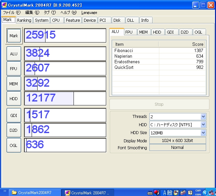Open the タブ (T) menu
The height and width of the screenshot is (196, 216).
click(50, 13)
